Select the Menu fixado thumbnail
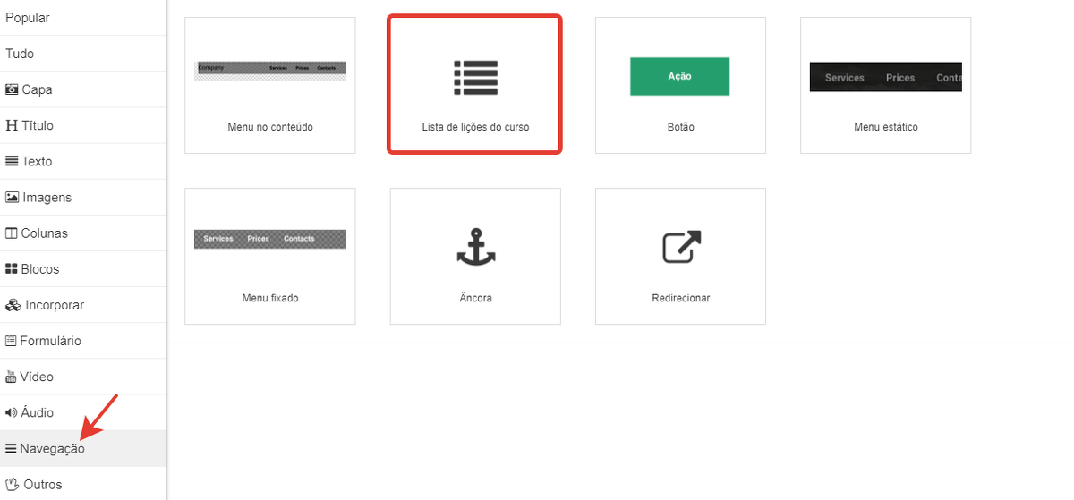 click(x=270, y=239)
